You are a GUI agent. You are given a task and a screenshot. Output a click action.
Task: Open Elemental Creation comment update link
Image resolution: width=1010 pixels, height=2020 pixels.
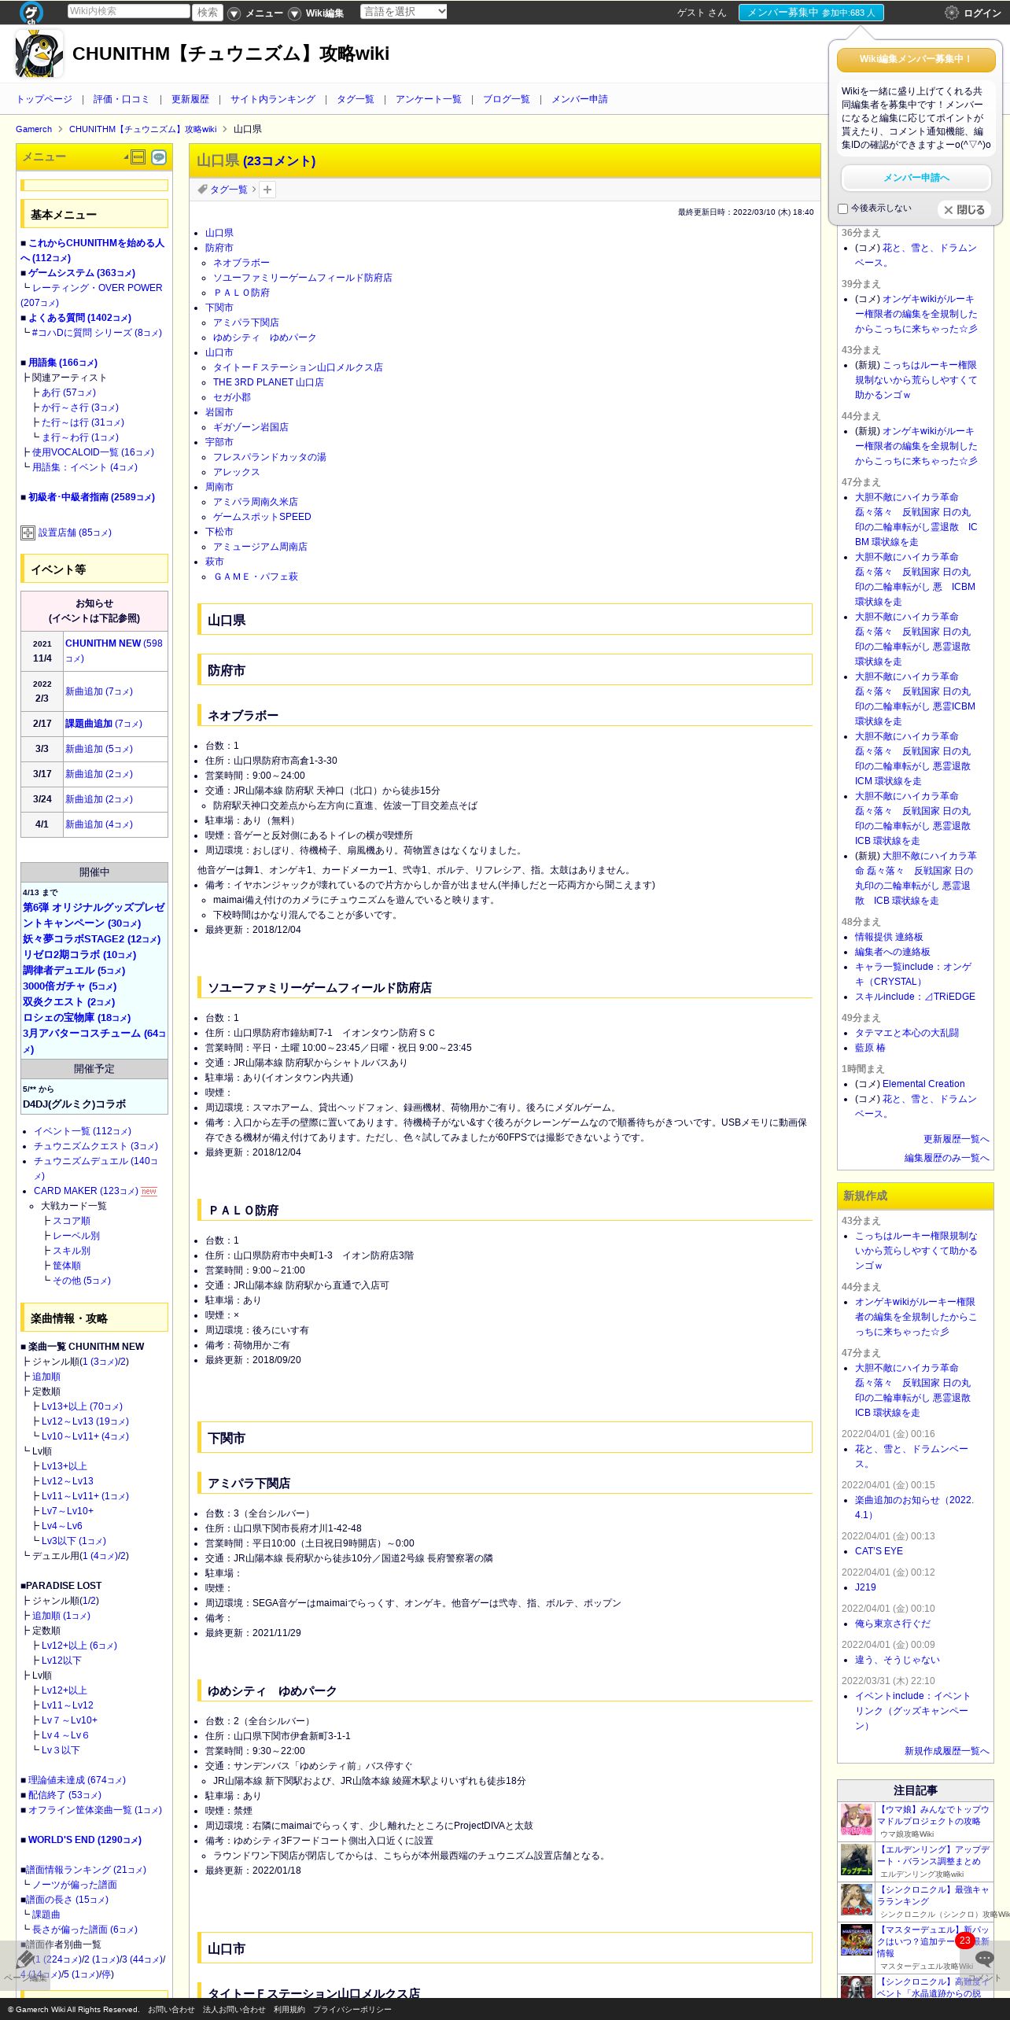(x=923, y=1084)
